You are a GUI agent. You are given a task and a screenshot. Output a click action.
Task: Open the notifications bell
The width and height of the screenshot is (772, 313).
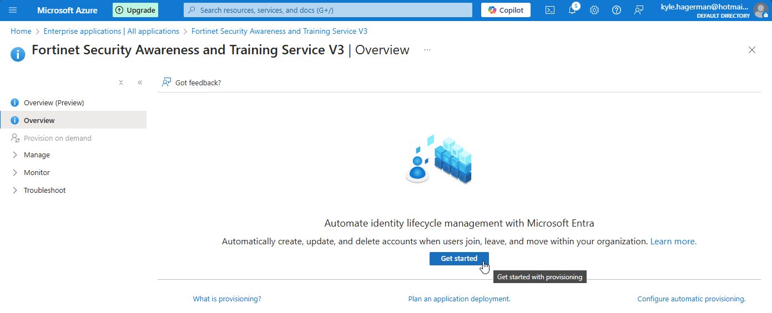click(x=572, y=10)
